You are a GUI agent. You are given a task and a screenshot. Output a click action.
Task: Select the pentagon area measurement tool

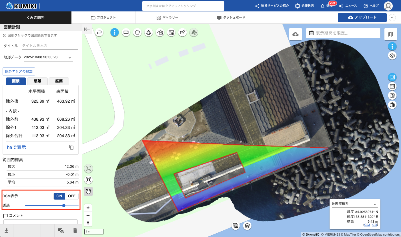(137, 33)
